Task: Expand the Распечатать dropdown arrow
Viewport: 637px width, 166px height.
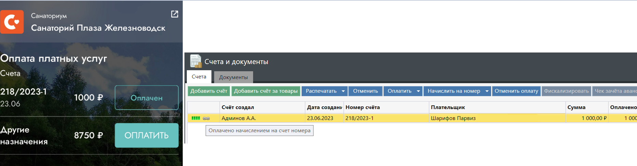Action: click(343, 91)
